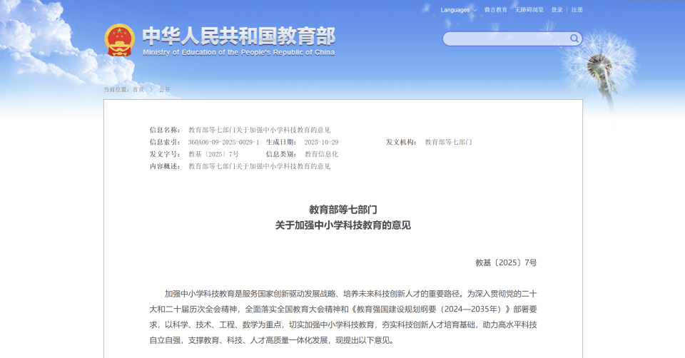Viewport: 685px width, 358px height.
Task: Click the 教基〔2025〕7号 document number at right
Action: (x=505, y=262)
